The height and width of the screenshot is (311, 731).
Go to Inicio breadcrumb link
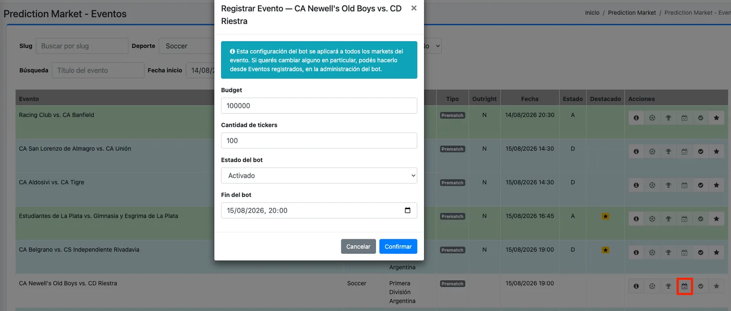(x=592, y=13)
